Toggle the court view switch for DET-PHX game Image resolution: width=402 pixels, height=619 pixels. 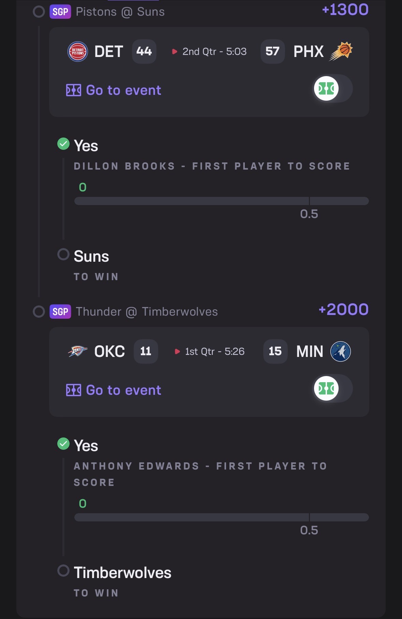[x=332, y=89]
